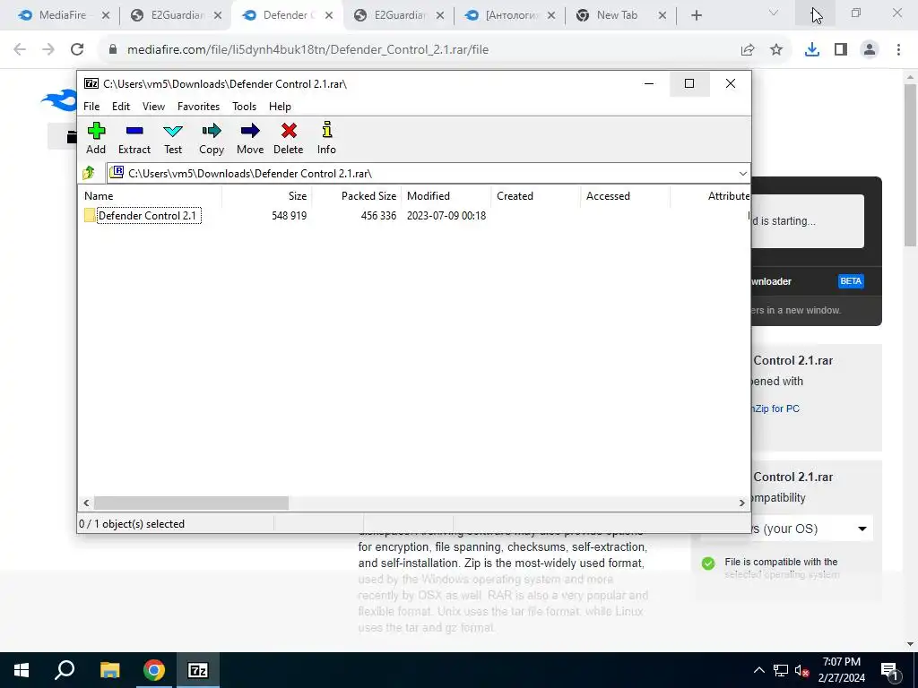Switch to the Антология tab
918x688 pixels.
512,15
